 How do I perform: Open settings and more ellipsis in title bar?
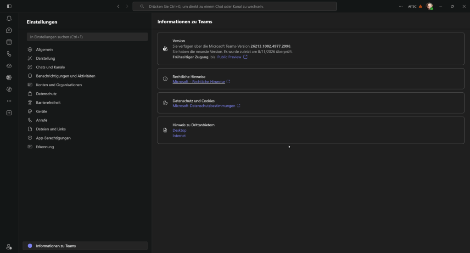(x=401, y=6)
